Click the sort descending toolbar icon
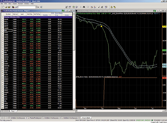 pyautogui.click(x=95, y=7)
